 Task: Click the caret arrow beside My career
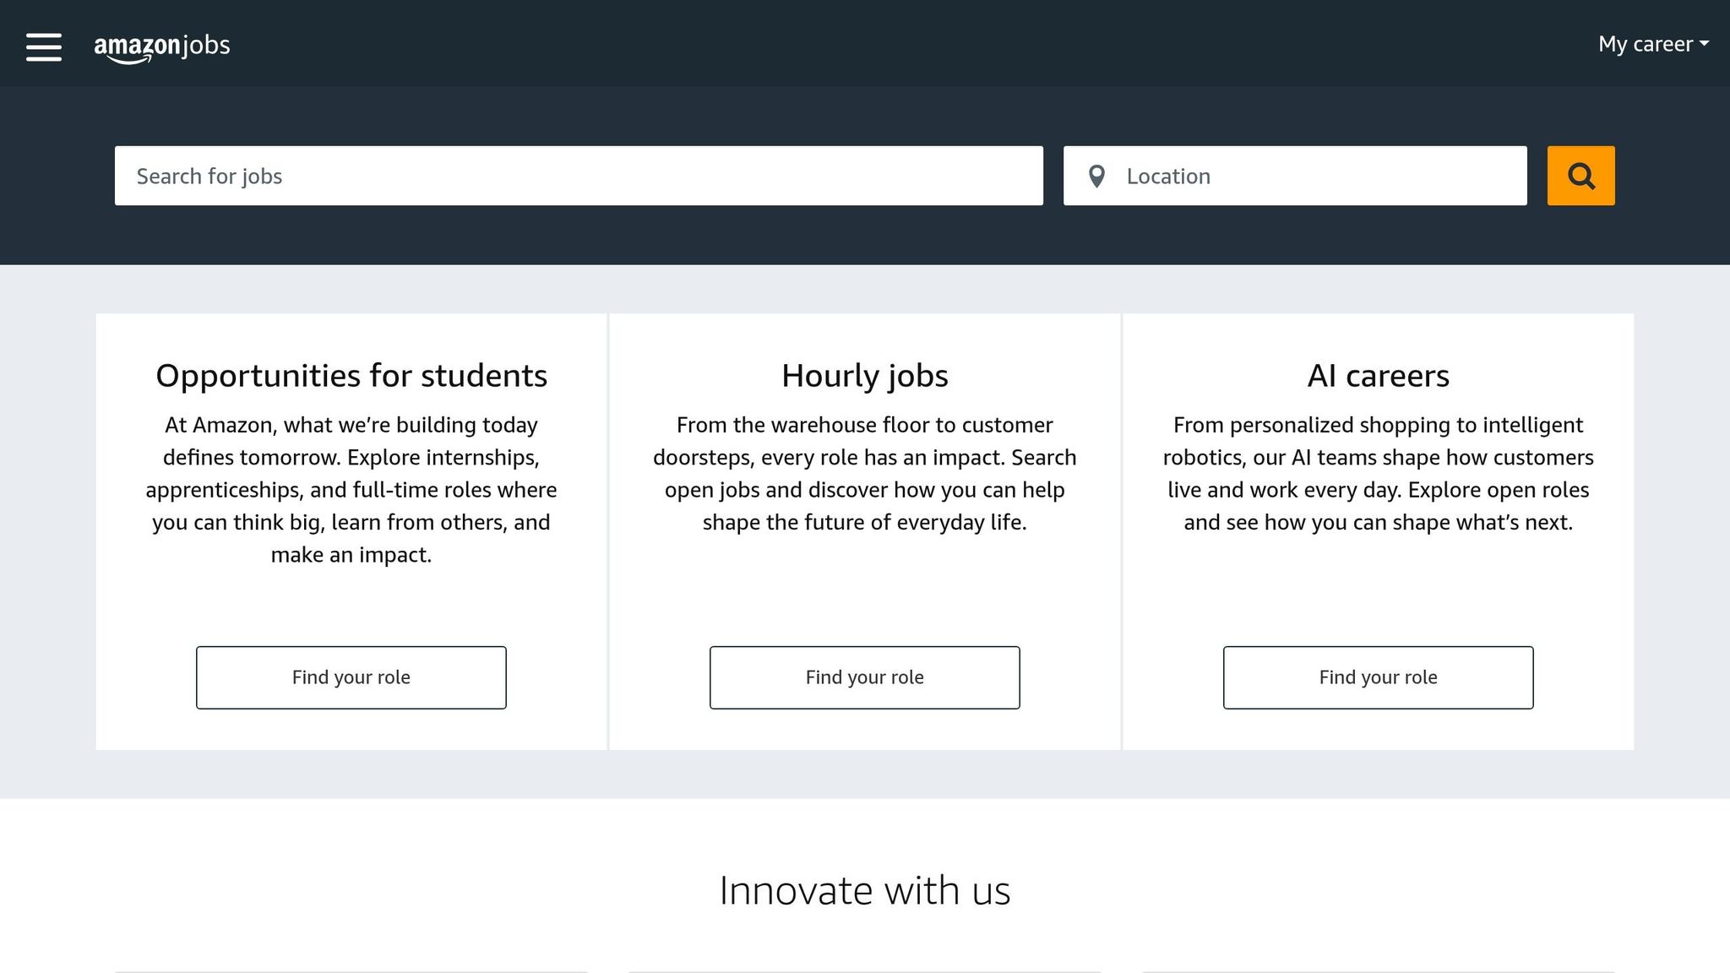(x=1704, y=43)
